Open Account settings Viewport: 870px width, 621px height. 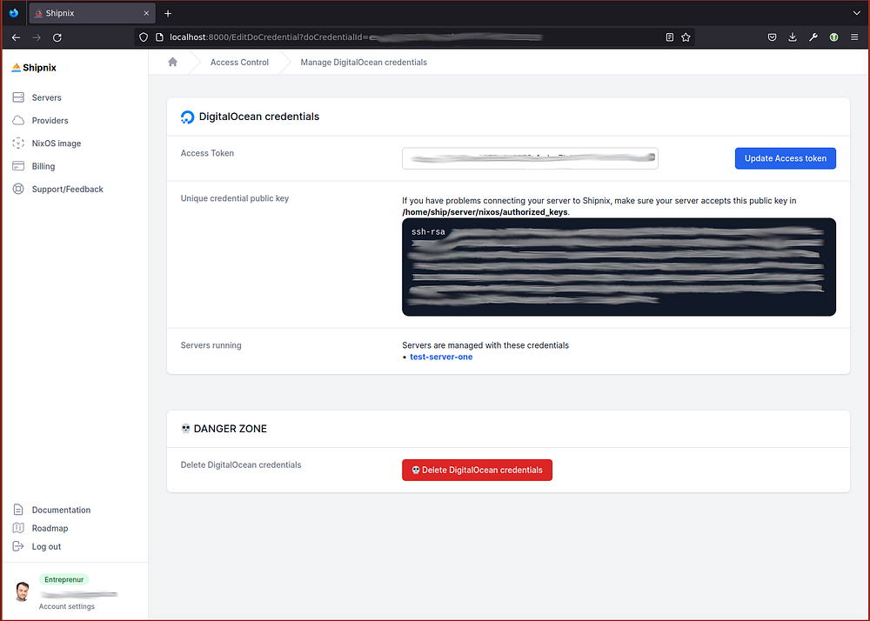tap(67, 606)
